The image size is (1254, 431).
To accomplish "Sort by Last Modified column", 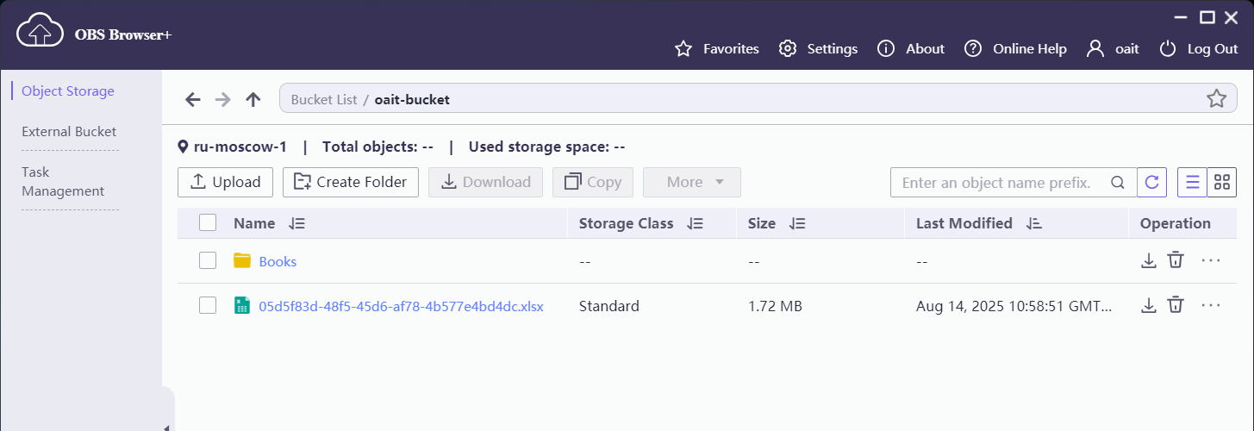I will coord(1035,223).
